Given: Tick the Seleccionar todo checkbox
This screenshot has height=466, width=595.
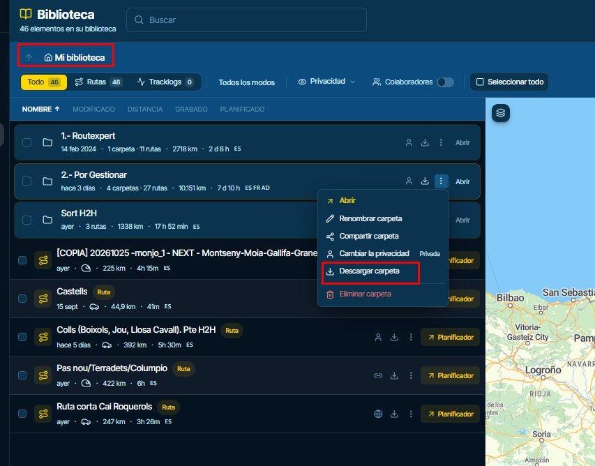Looking at the screenshot, I should pyautogui.click(x=480, y=82).
